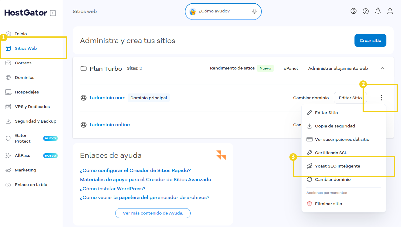Click the ¿Cómo ayudo? search field

(223, 11)
